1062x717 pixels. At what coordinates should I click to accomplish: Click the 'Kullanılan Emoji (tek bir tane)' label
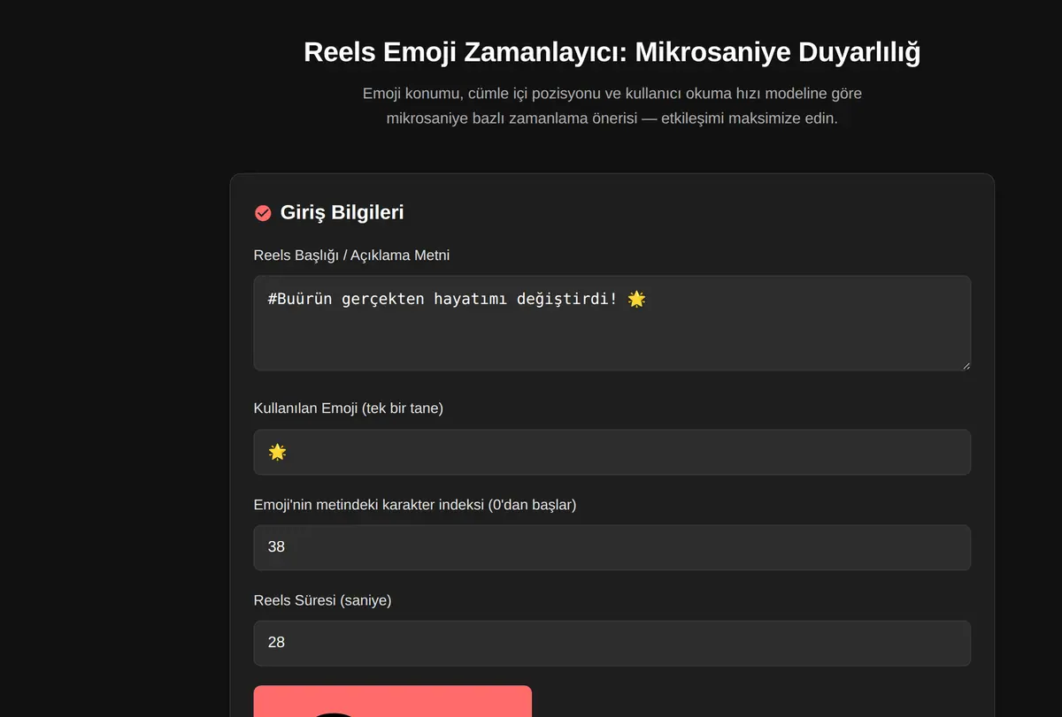point(348,408)
